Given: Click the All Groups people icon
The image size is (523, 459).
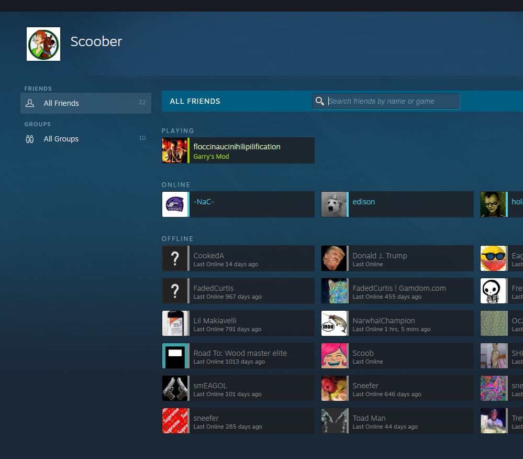Looking at the screenshot, I should [30, 139].
